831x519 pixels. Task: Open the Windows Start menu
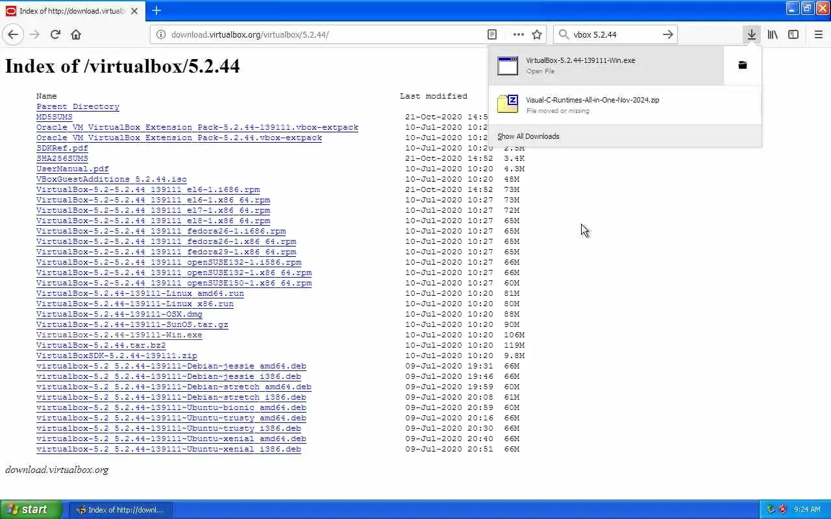coord(31,509)
